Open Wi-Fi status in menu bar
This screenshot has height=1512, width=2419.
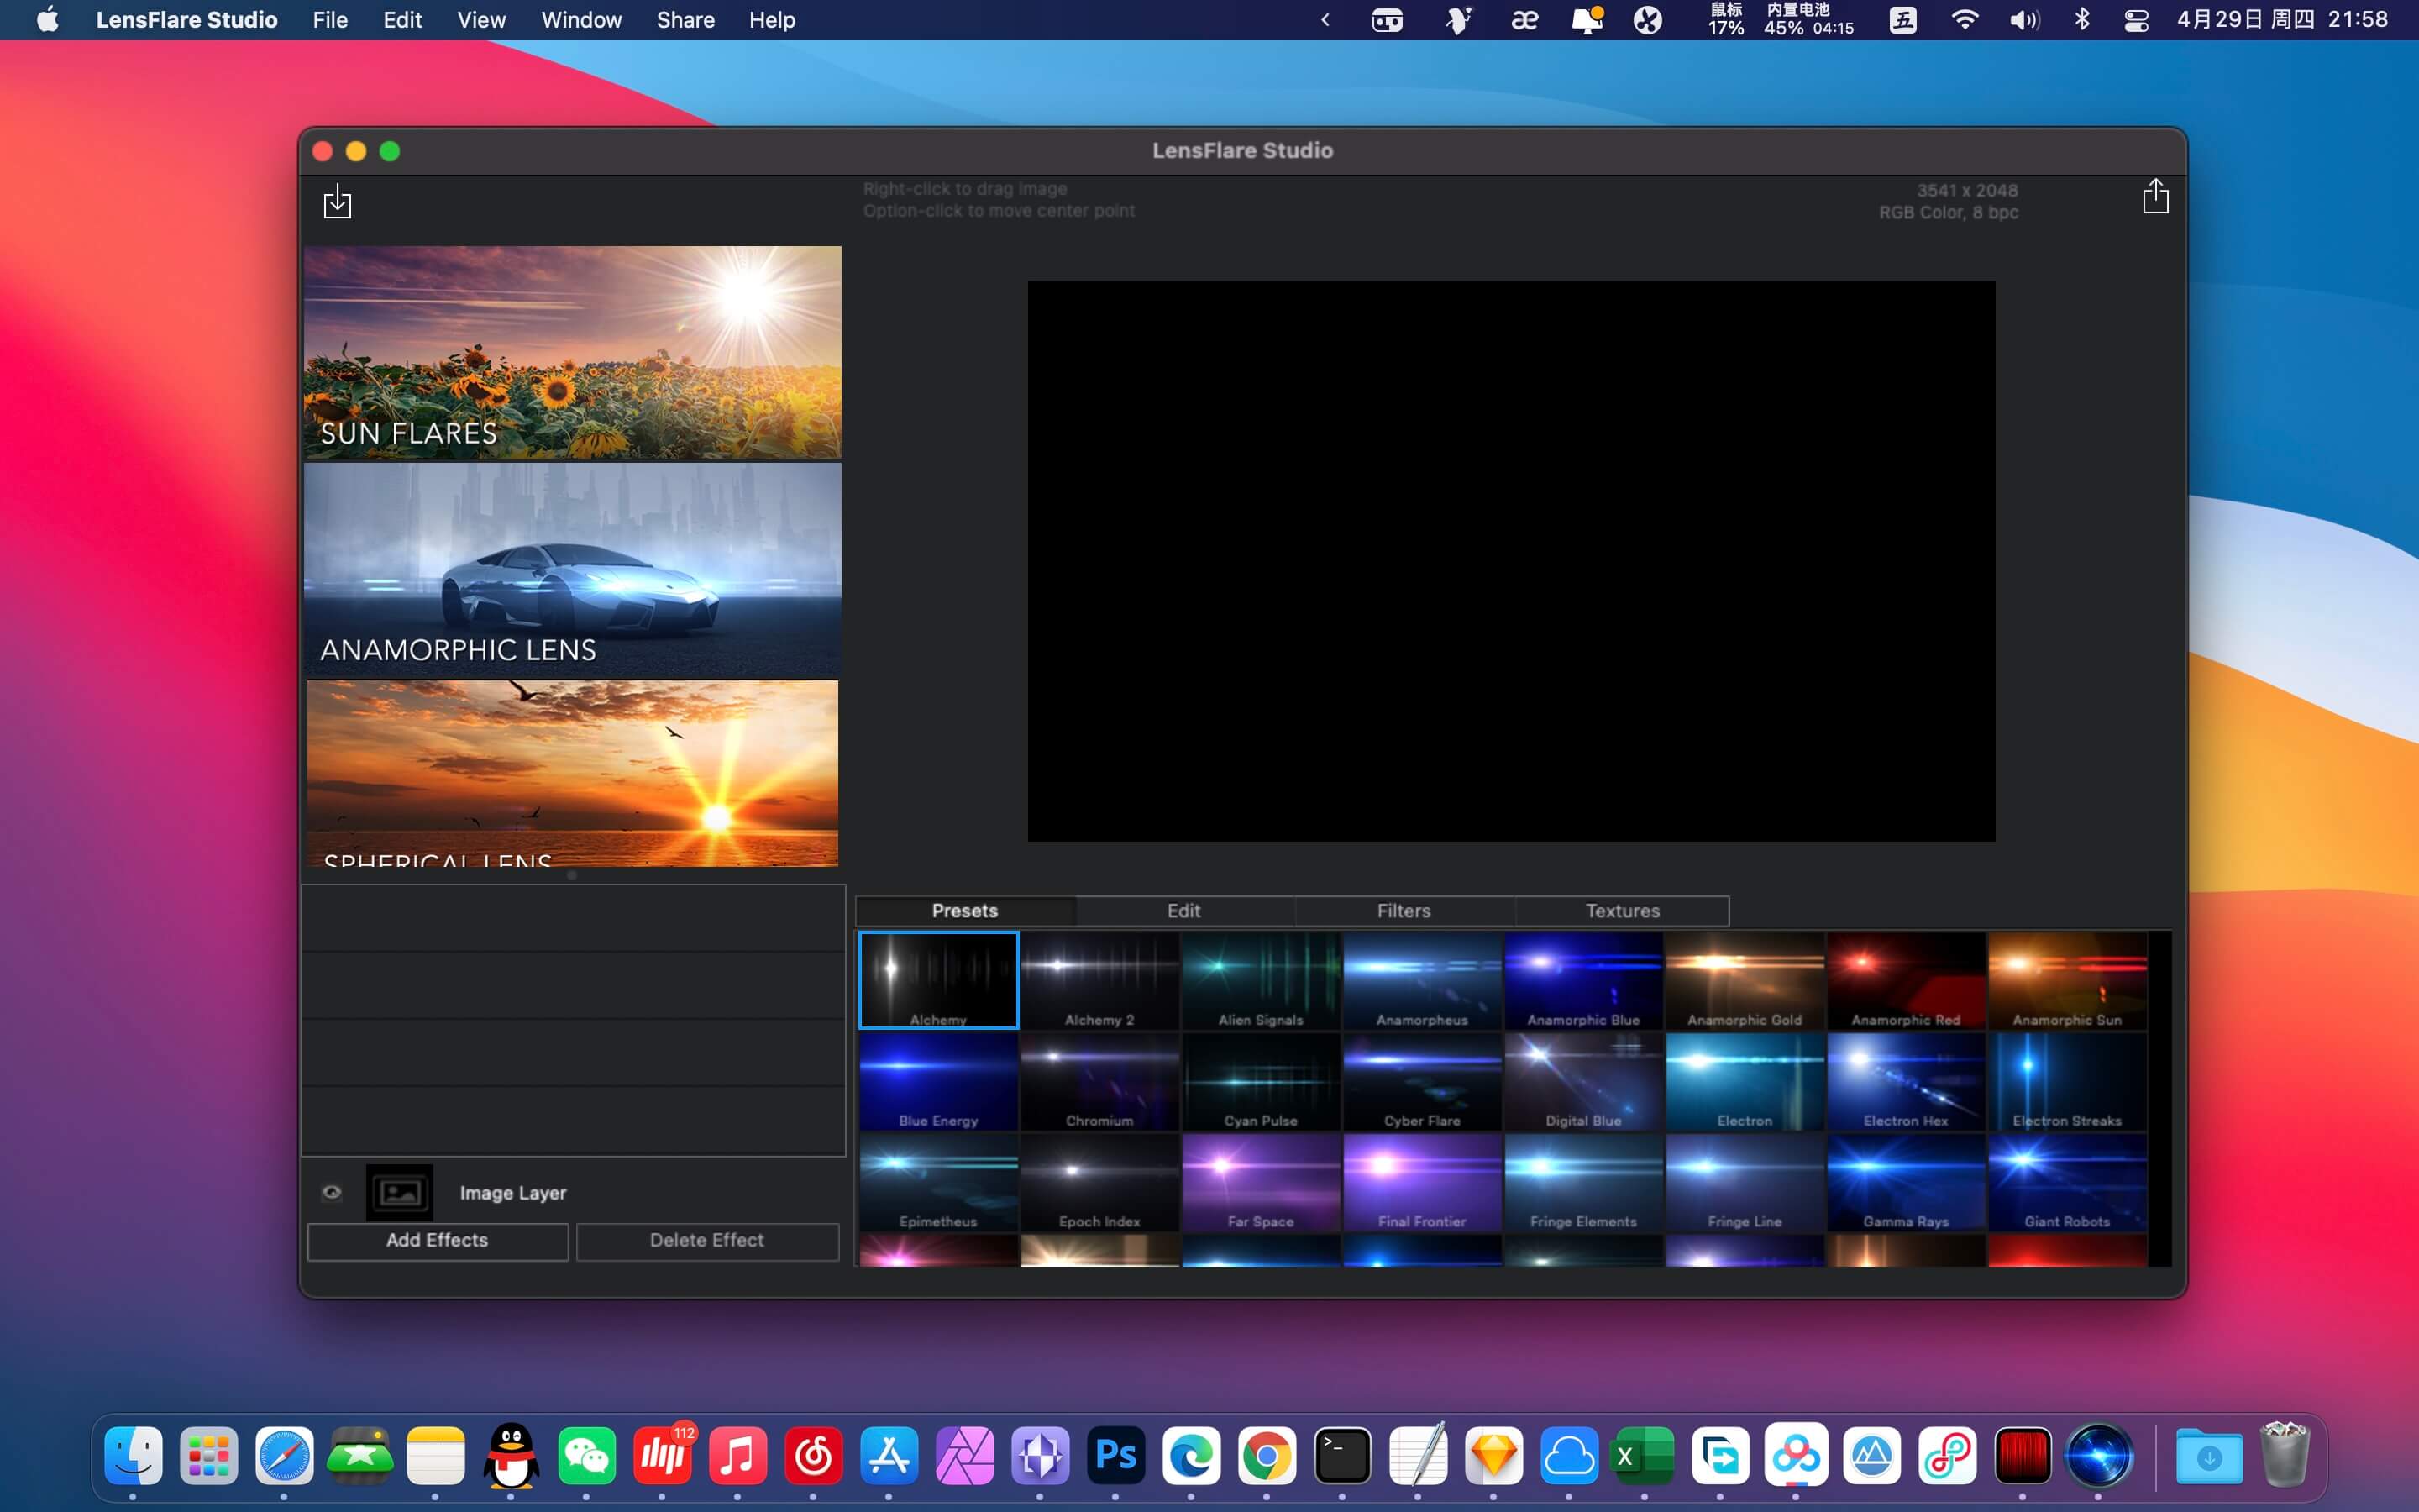pyautogui.click(x=1965, y=20)
